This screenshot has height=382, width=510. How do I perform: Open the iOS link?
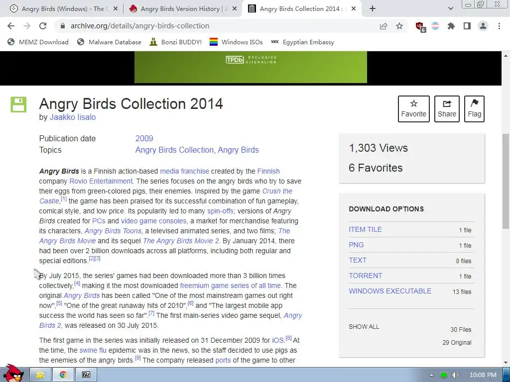coord(278,340)
